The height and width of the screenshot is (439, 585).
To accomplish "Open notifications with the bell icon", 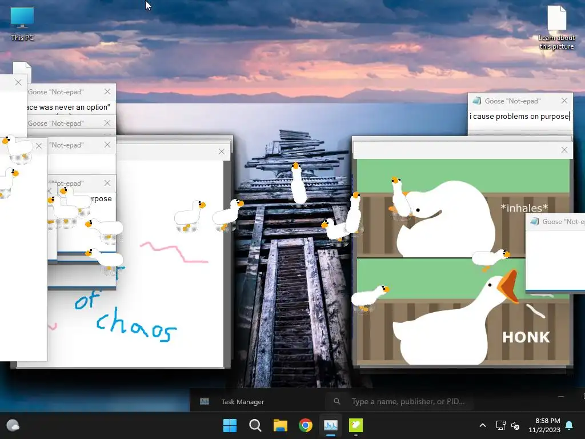I will click(569, 425).
